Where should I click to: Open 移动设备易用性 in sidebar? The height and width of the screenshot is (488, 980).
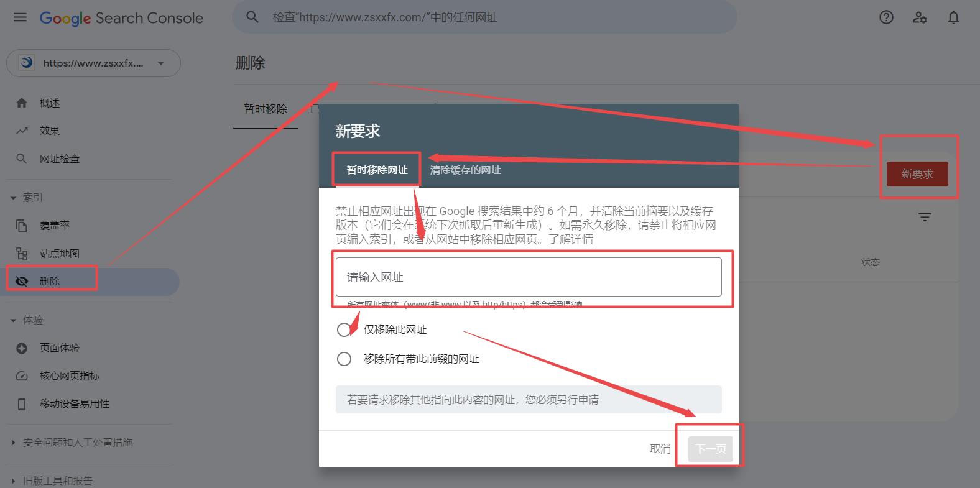tap(75, 404)
